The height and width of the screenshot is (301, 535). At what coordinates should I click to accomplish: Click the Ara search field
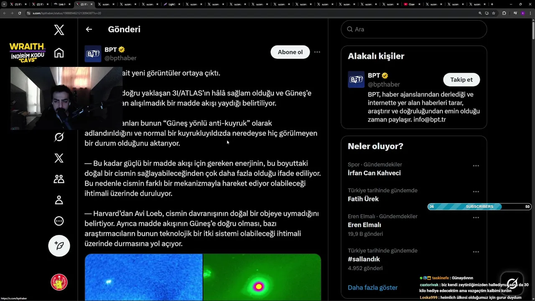click(x=414, y=29)
